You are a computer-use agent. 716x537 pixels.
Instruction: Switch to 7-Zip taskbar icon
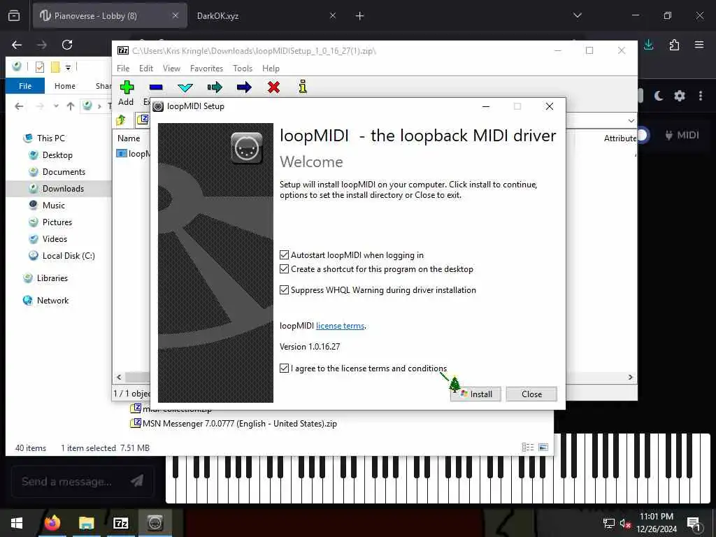coord(120,523)
